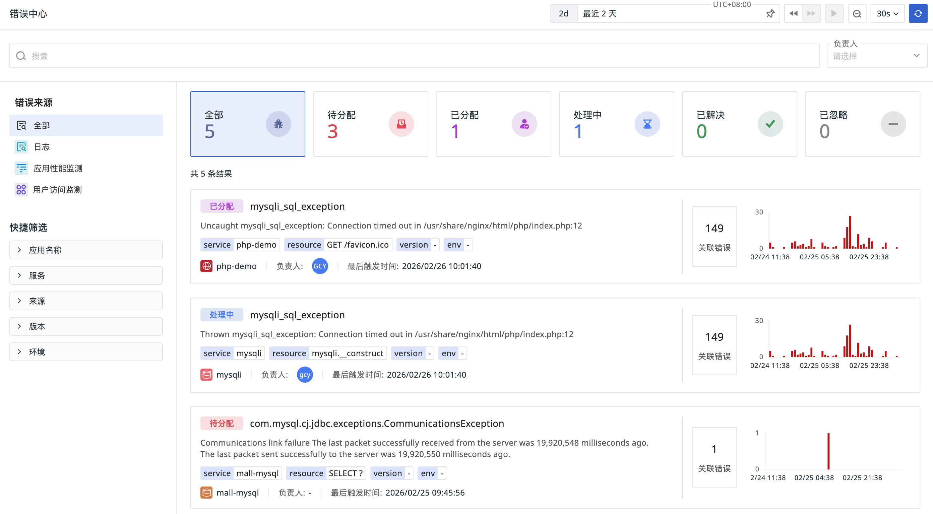Viewport: 933px width, 514px height.
Task: Click the mall-mysql orange database icon
Action: pos(206,493)
